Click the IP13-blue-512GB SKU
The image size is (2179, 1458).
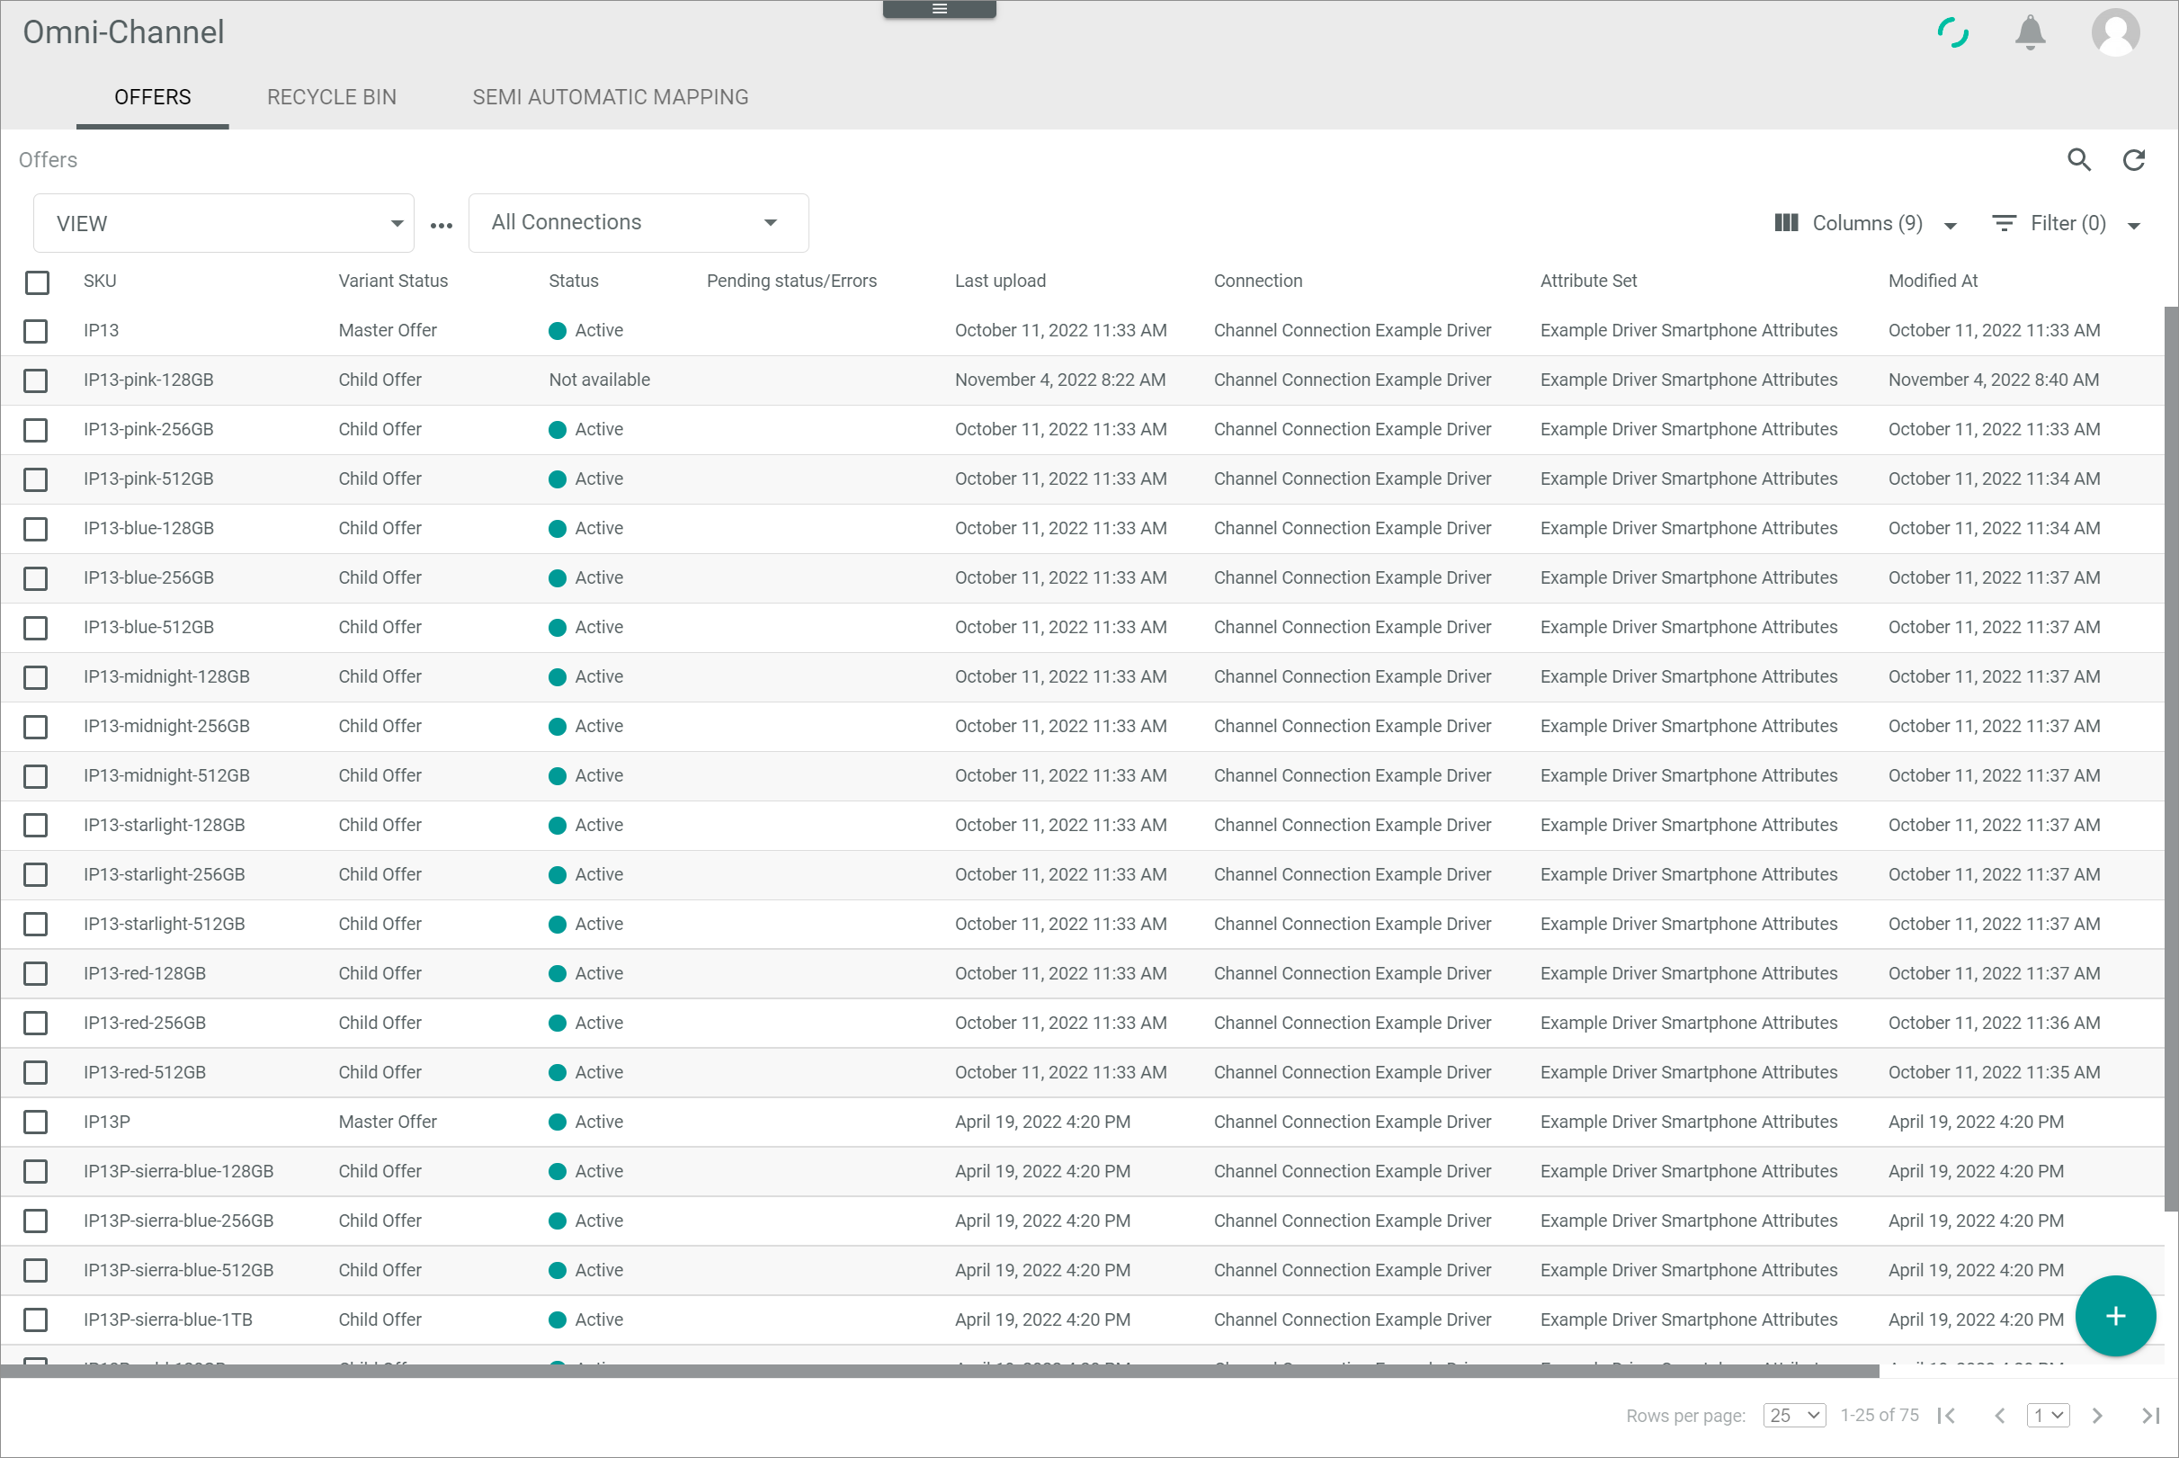pos(148,628)
